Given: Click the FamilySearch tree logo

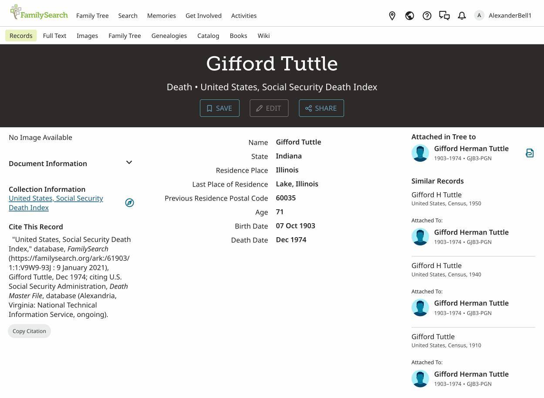Looking at the screenshot, I should [39, 12].
